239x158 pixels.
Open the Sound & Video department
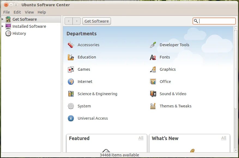173,94
